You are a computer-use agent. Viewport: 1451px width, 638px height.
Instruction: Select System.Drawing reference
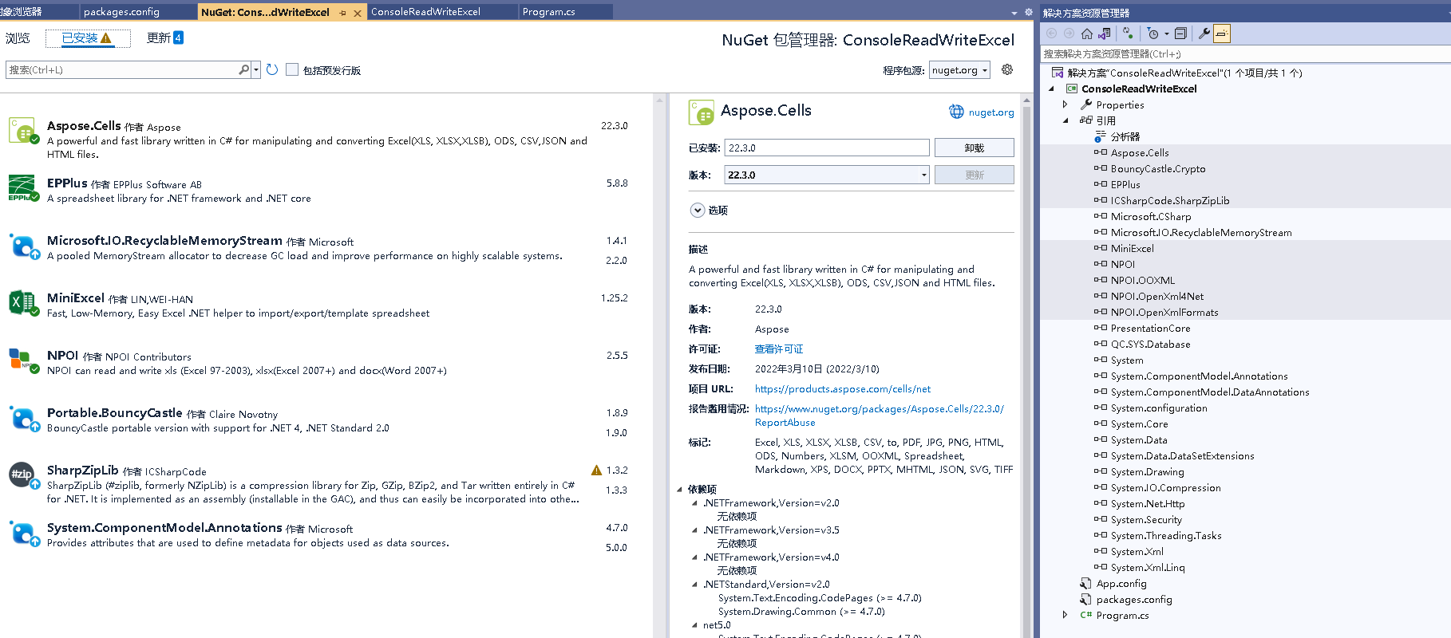(1148, 471)
